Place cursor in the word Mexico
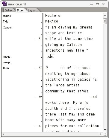109x138 pixels. [52, 21]
